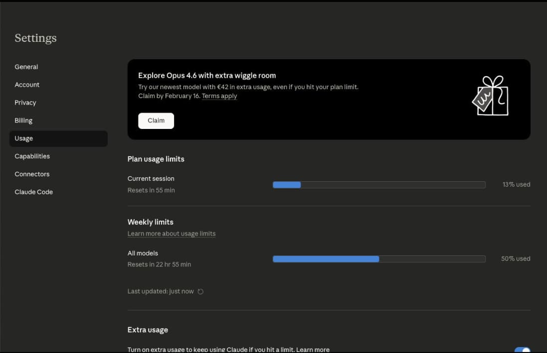This screenshot has height=353, width=547.
Task: Go to Privacy settings
Action: point(25,103)
